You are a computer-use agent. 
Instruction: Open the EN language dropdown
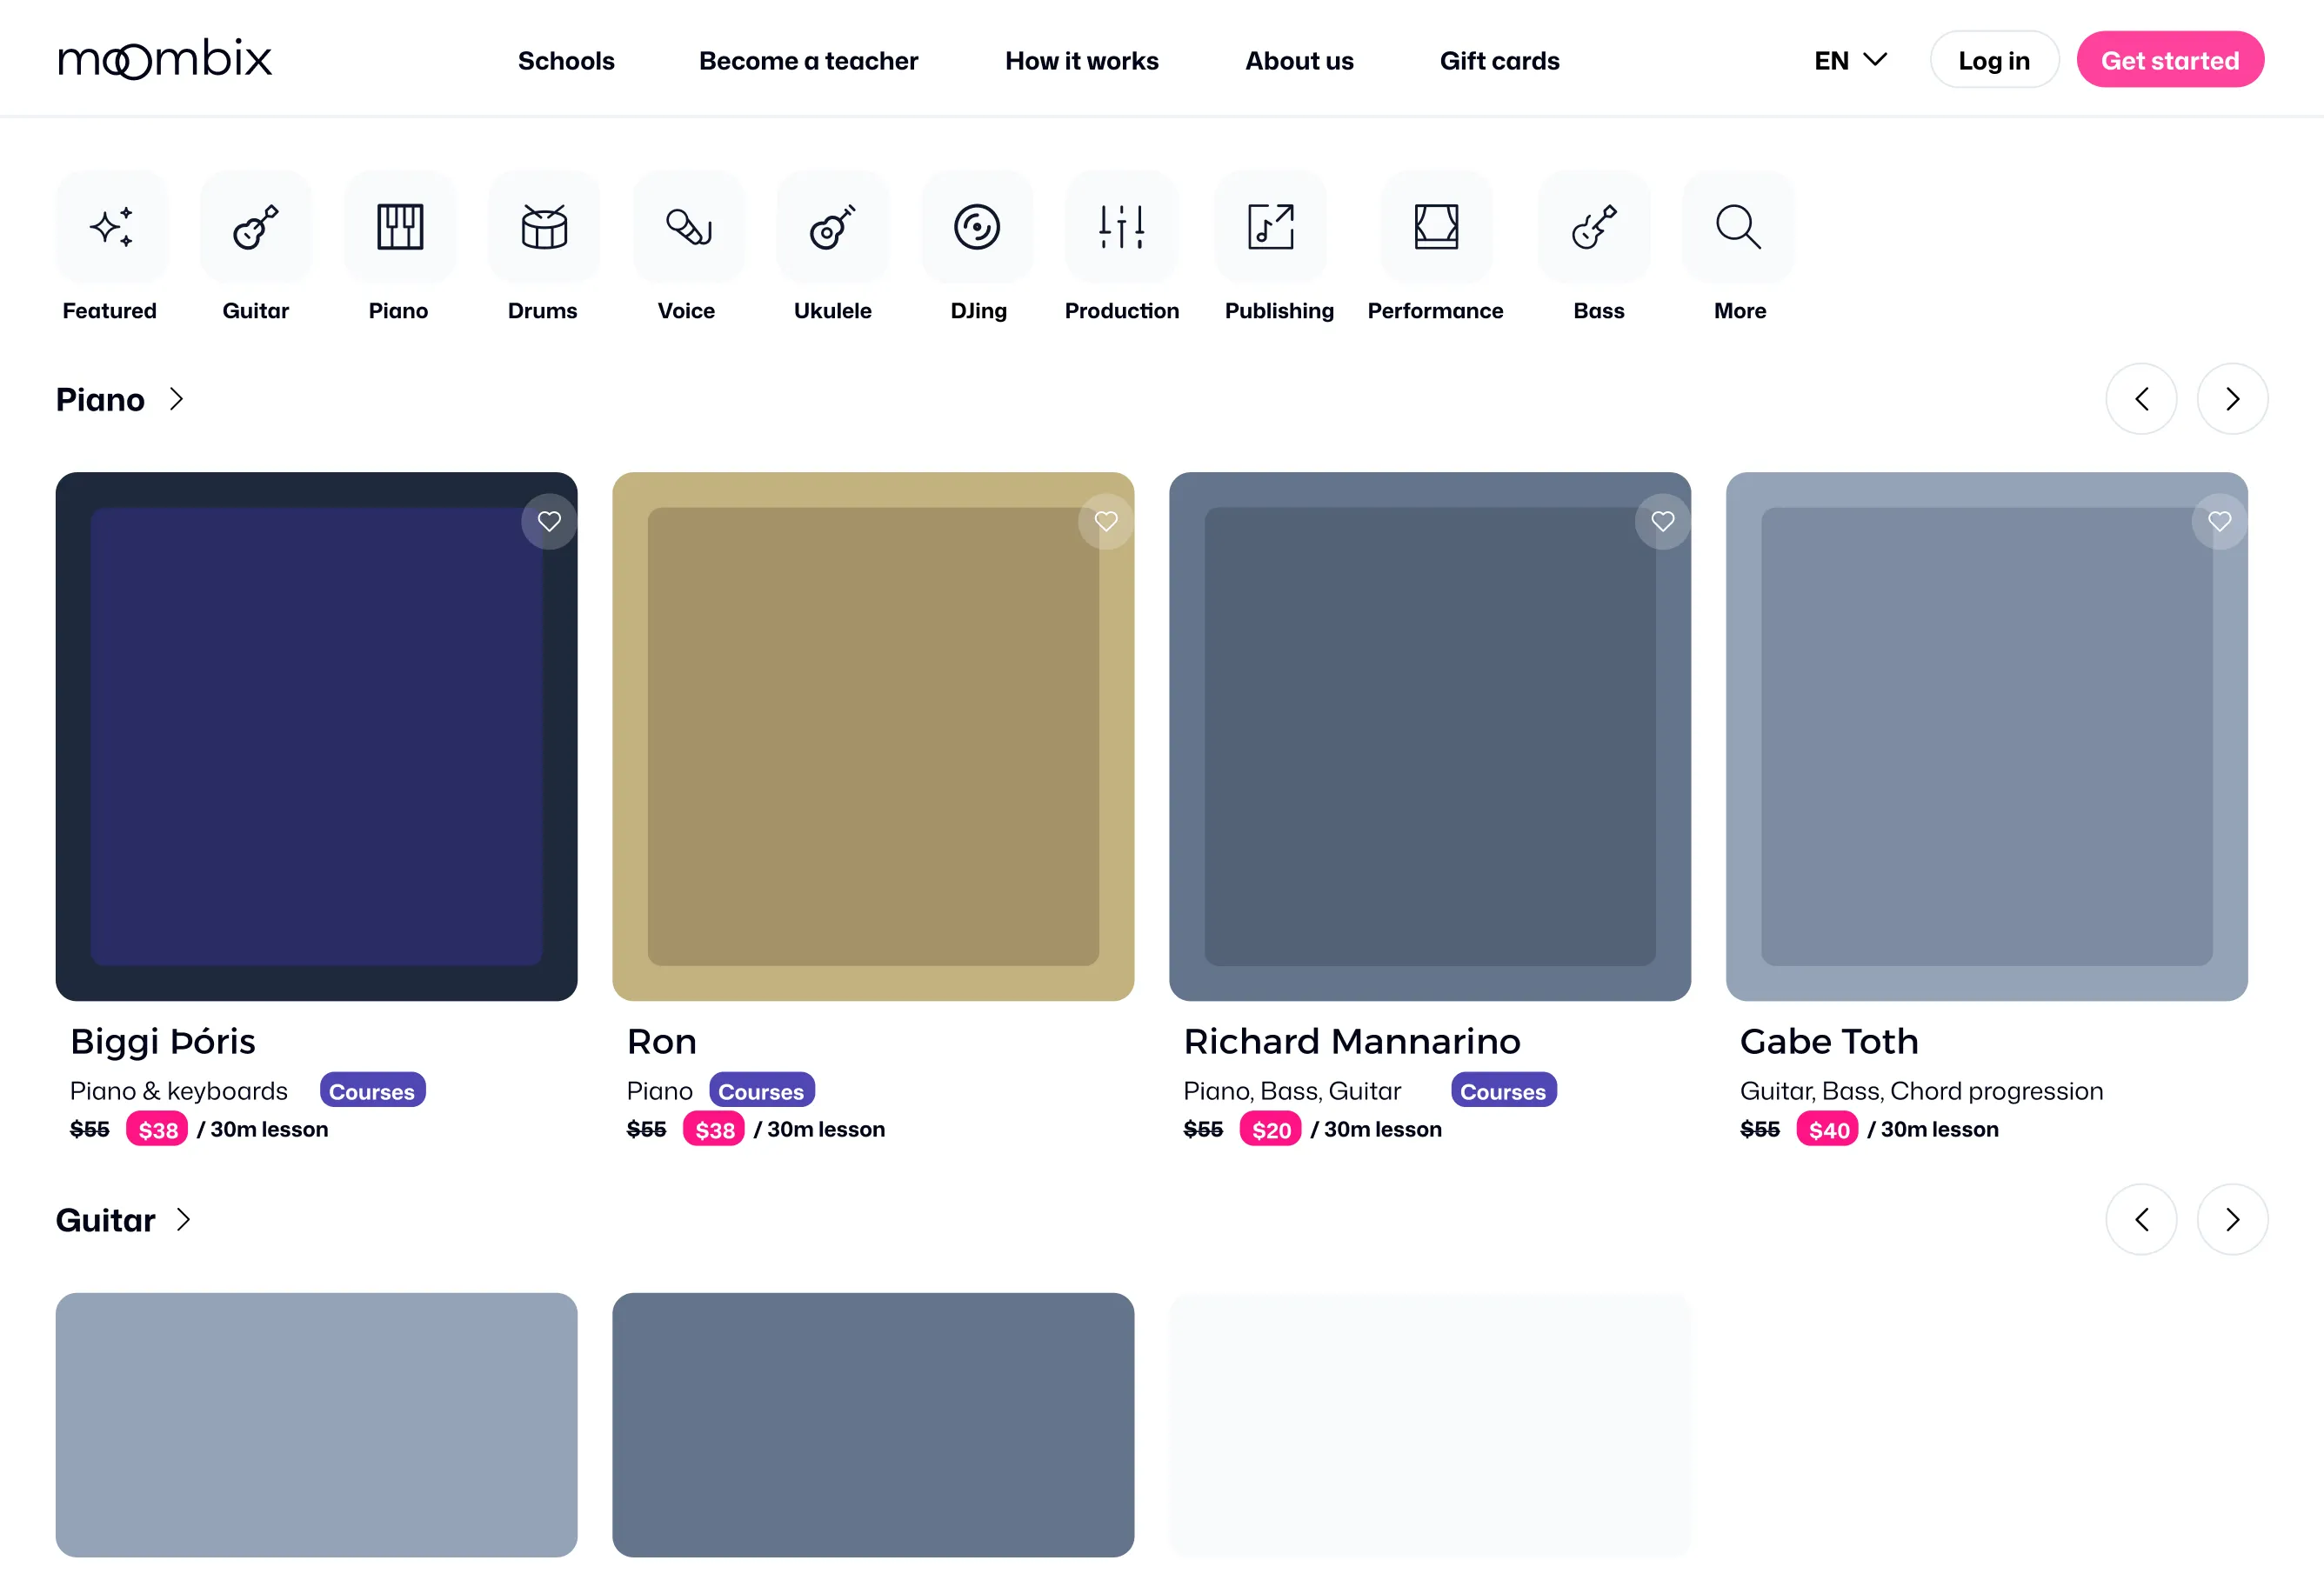click(1850, 60)
